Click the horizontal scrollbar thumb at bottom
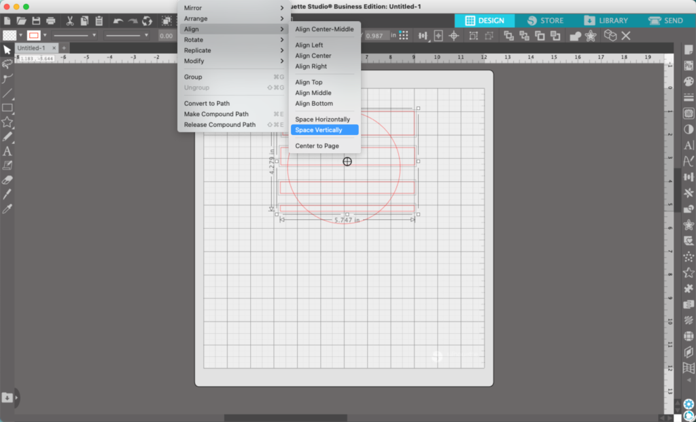The height and width of the screenshot is (422, 696). (x=285, y=418)
